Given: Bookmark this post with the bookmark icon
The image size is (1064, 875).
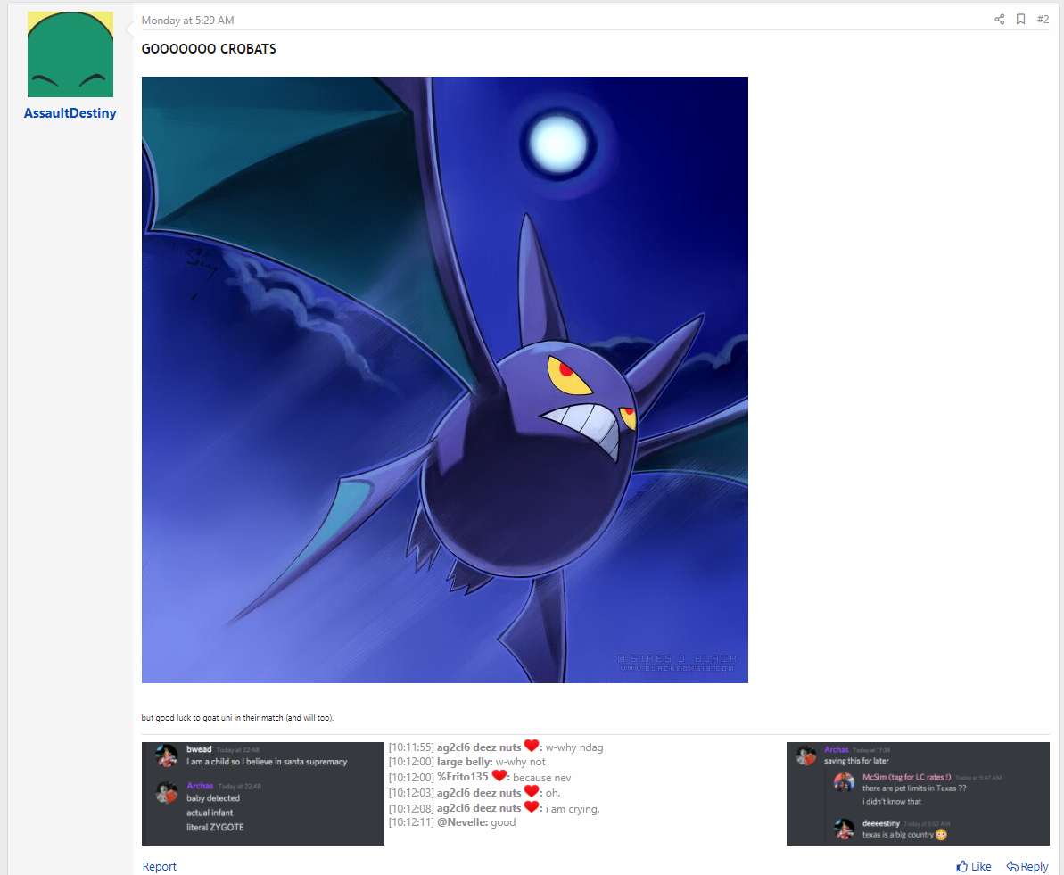Looking at the screenshot, I should click(1020, 19).
